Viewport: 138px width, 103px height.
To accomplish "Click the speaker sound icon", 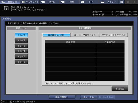I will (x=128, y=2).
